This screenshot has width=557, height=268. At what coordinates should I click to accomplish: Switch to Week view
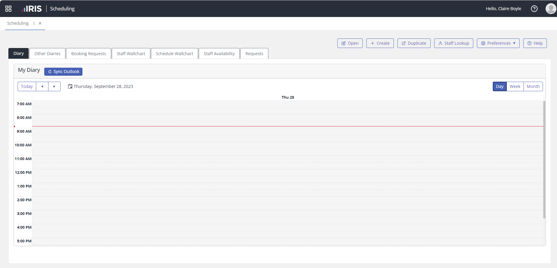515,86
